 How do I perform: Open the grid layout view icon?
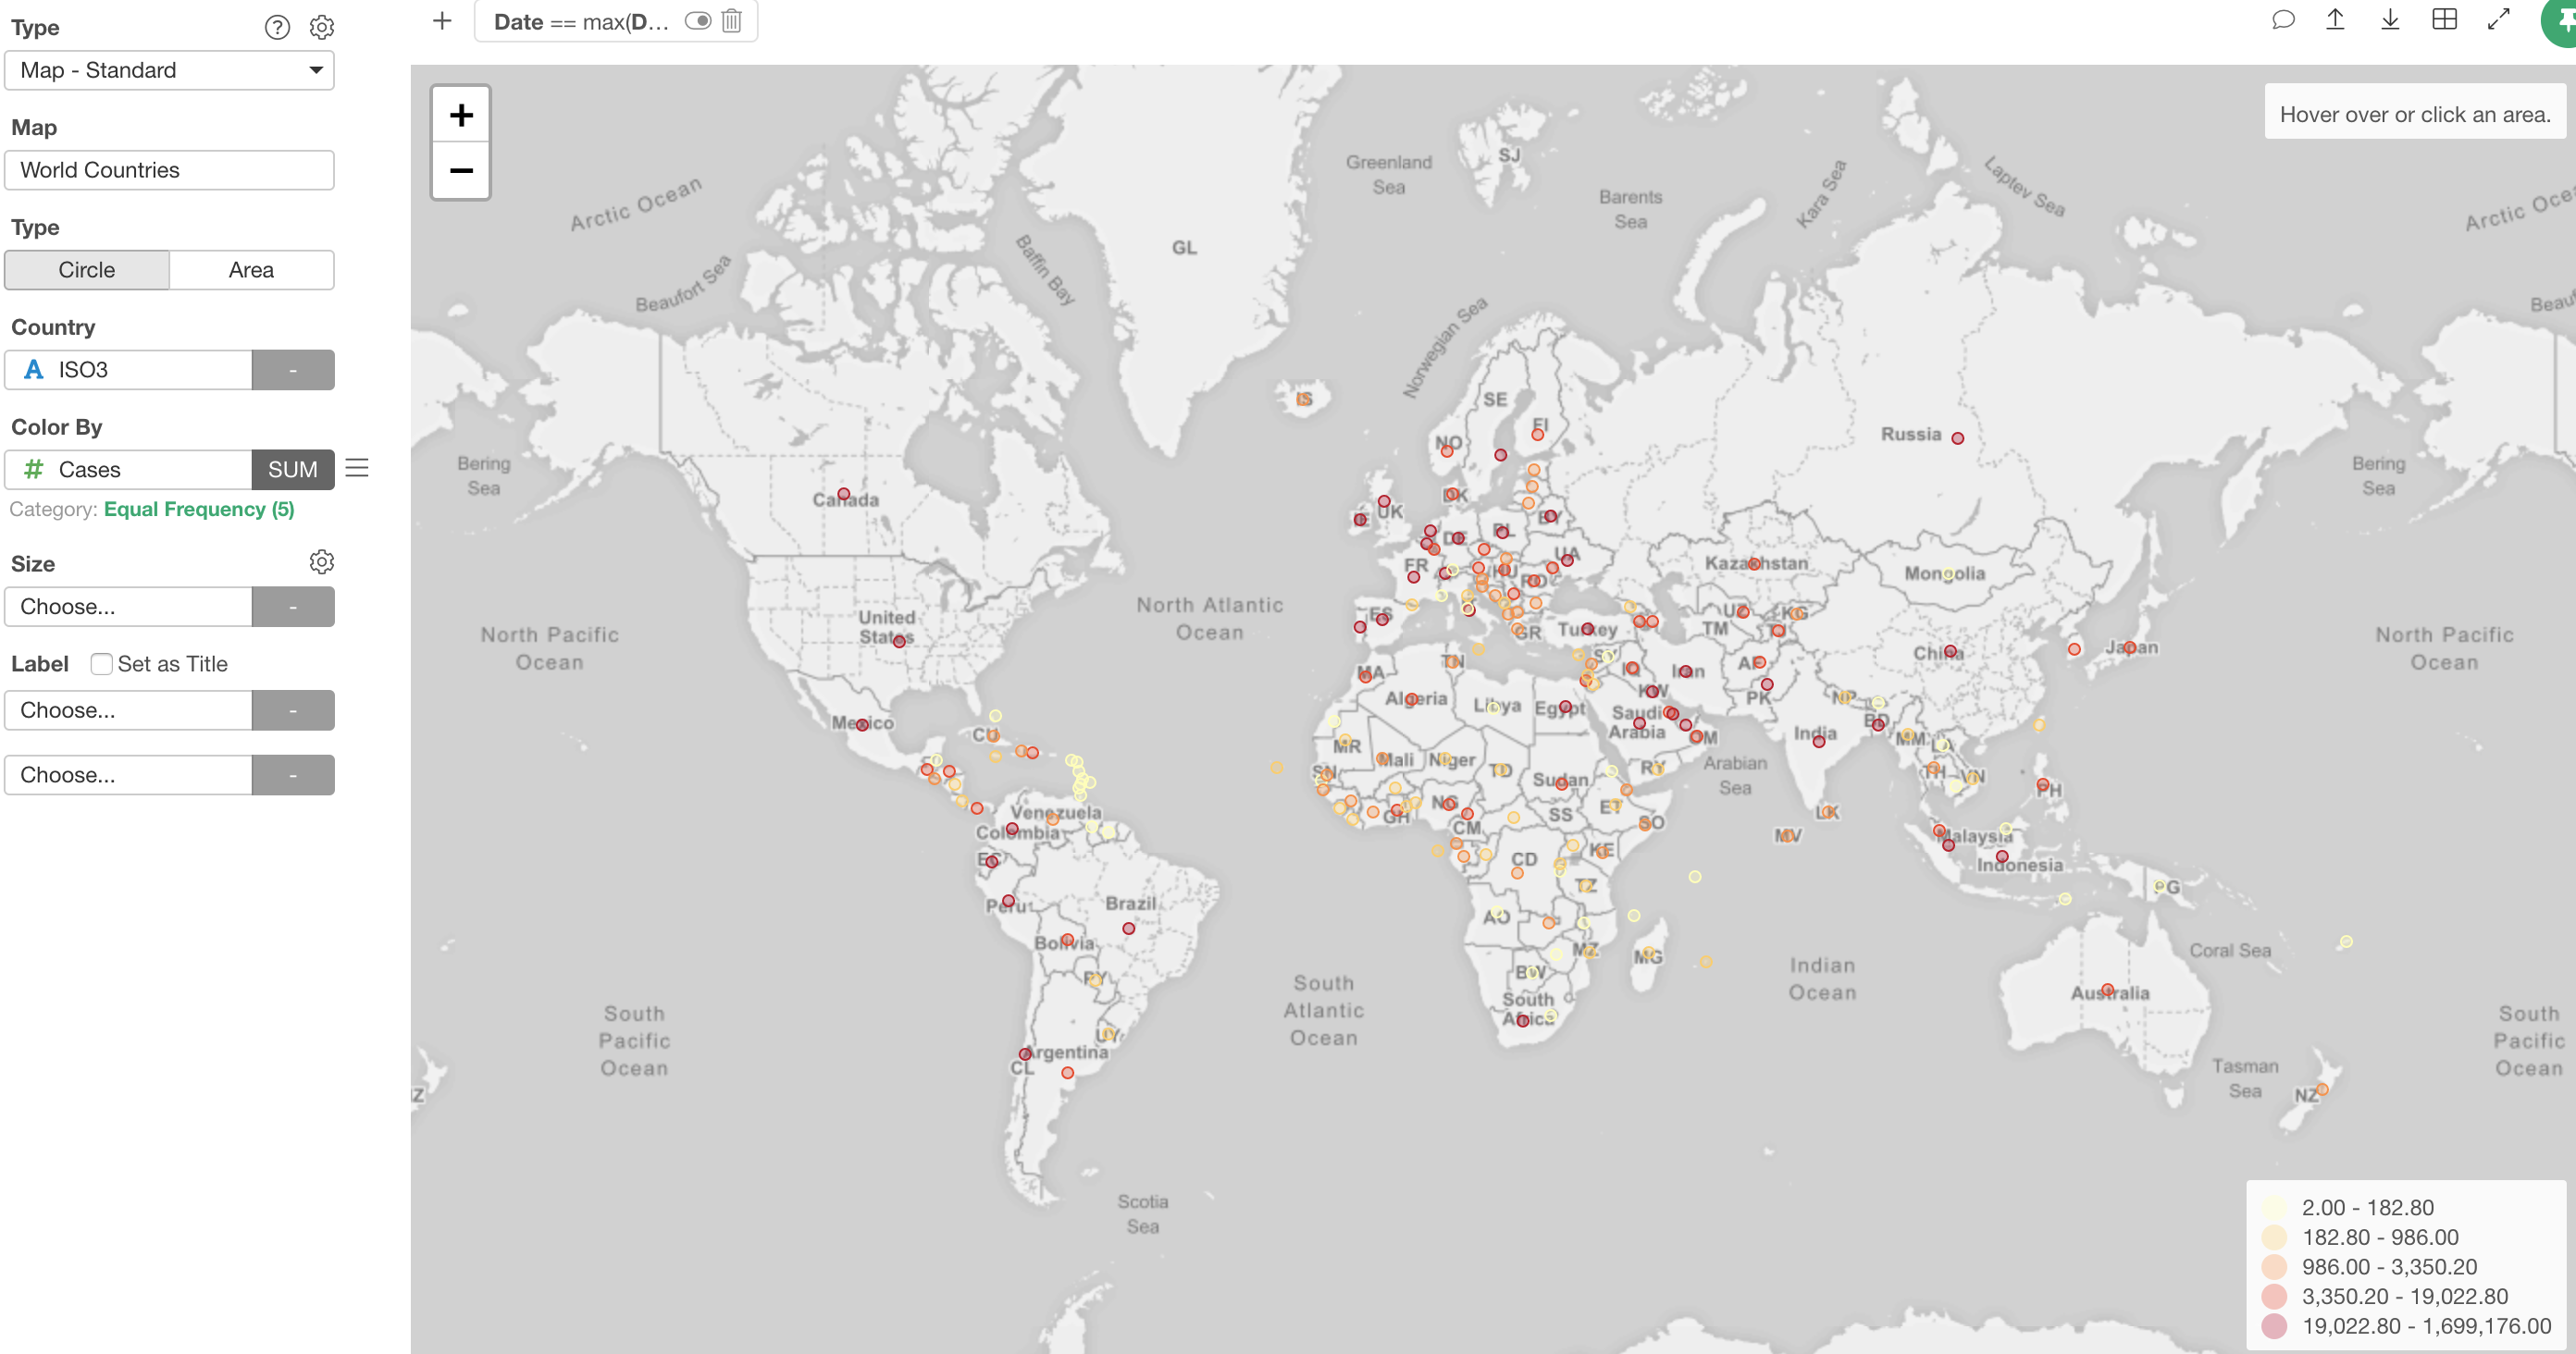click(x=2444, y=20)
